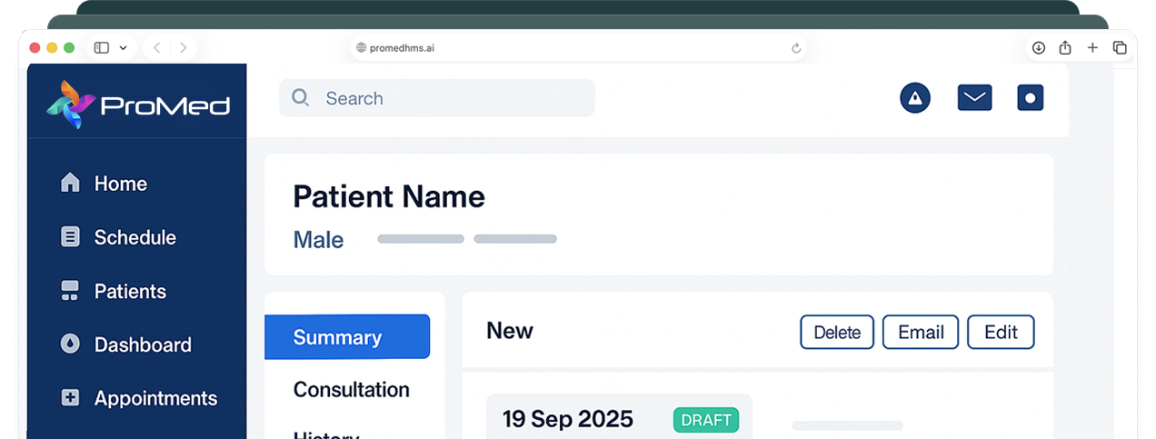1156x439 pixels.
Task: Click the Schedule list icon in sidebar
Action: pos(70,237)
